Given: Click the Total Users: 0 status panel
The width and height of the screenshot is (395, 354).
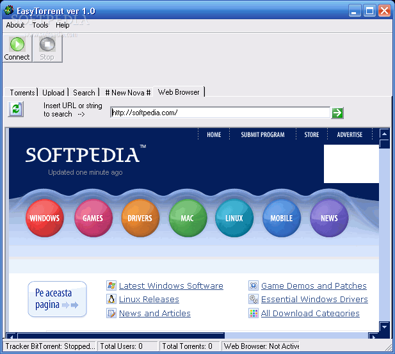Looking at the screenshot, I should [127, 346].
